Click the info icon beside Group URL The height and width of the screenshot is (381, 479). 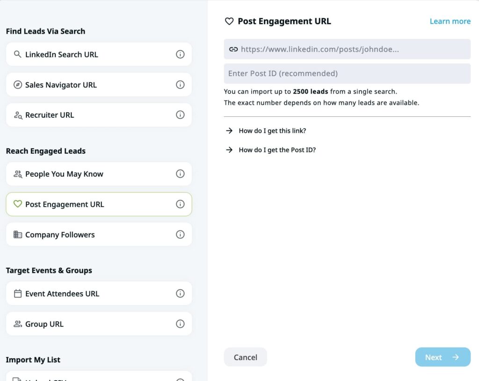point(180,323)
